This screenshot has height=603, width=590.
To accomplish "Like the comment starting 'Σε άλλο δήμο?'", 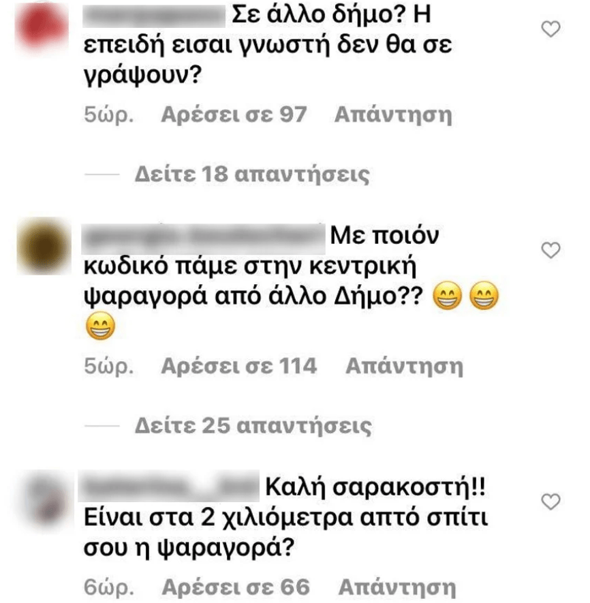I will tap(550, 29).
